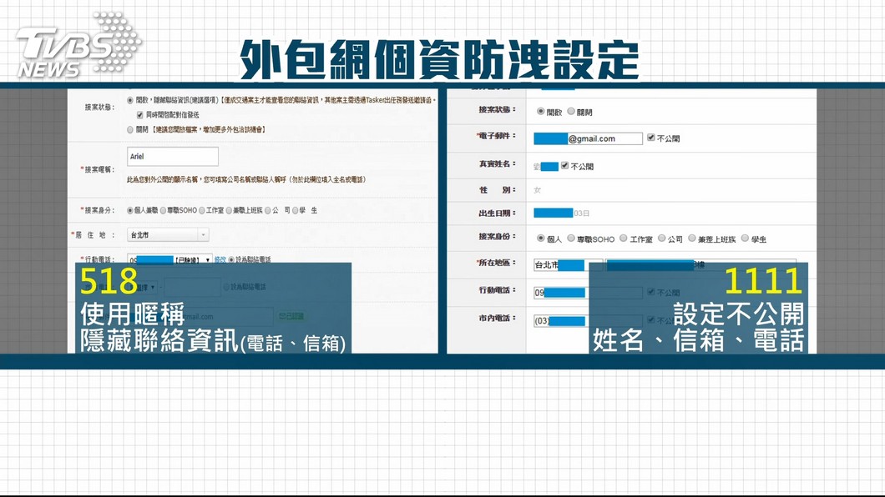
Task: Click the 電子郵件 @gmail.com input field
Action: (x=588, y=138)
